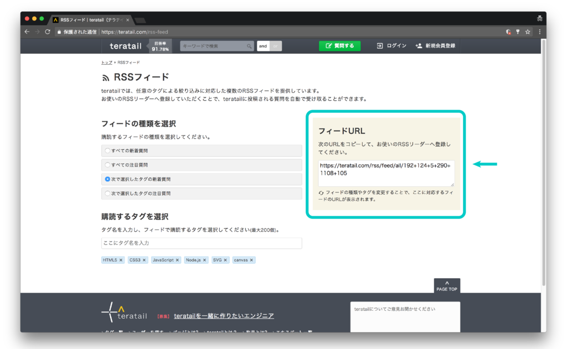This screenshot has height=349, width=567.
Task: Close the RSSフィード browser tab
Action: click(128, 20)
